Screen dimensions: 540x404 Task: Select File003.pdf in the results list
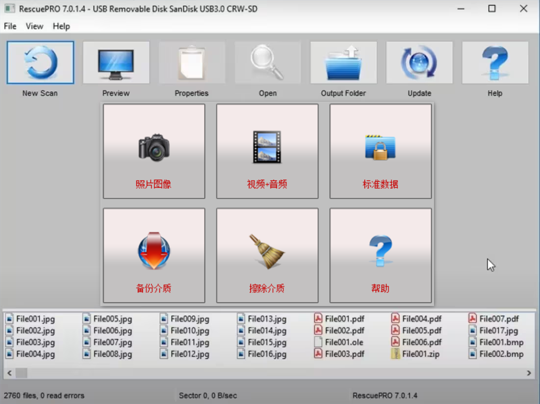[x=344, y=354]
